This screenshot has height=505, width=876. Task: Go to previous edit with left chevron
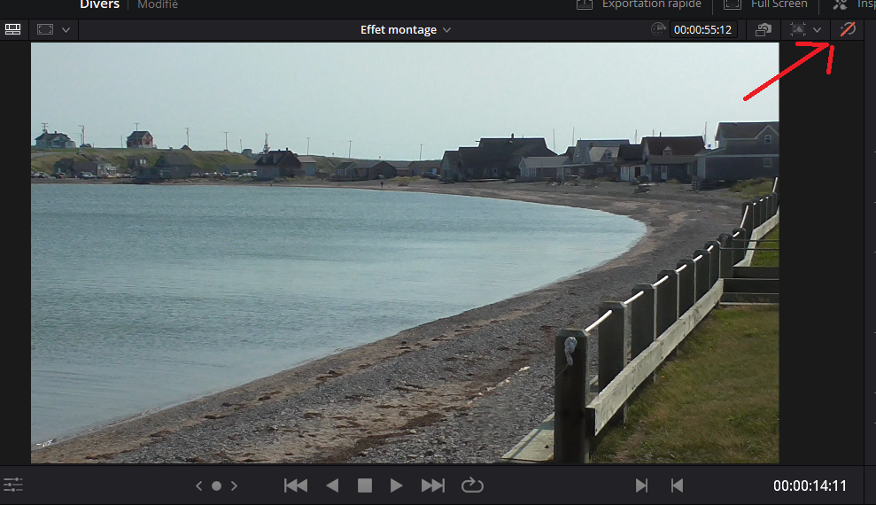pyautogui.click(x=199, y=486)
